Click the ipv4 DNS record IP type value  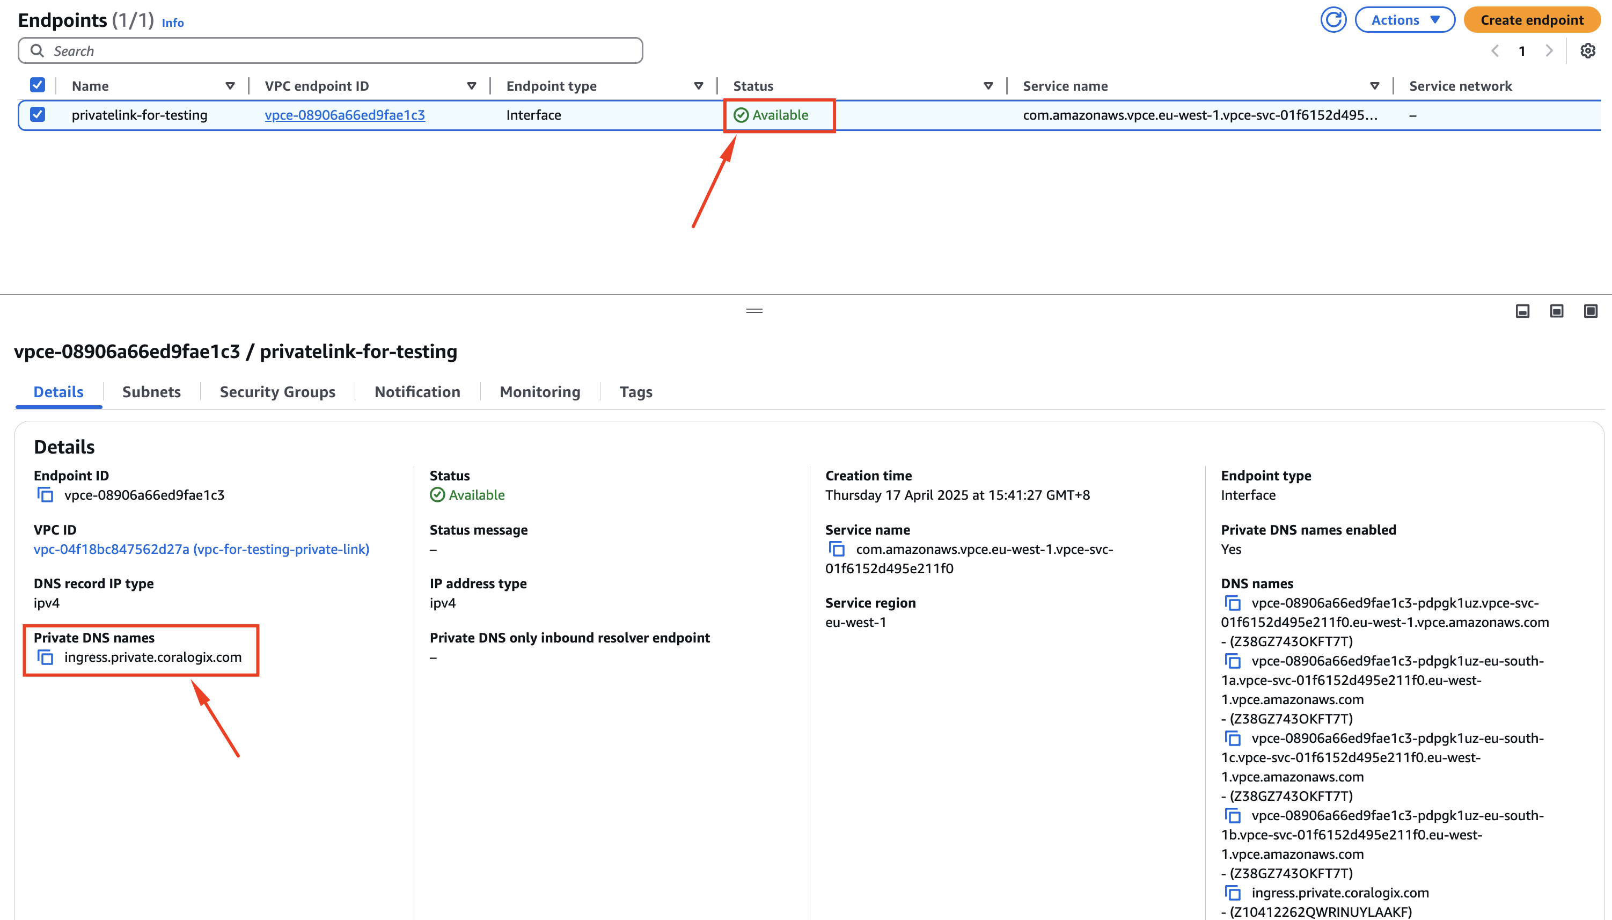[x=47, y=603]
